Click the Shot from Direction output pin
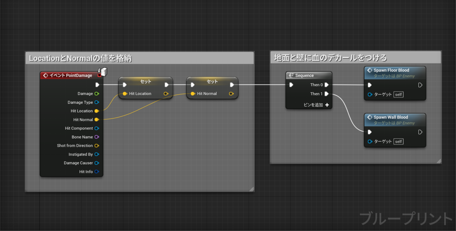456x231 pixels. pyautogui.click(x=97, y=146)
